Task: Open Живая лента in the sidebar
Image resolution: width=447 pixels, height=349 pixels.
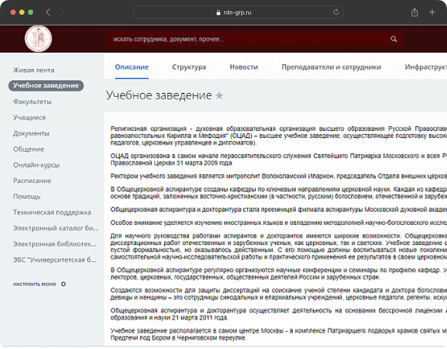Action: [34, 70]
